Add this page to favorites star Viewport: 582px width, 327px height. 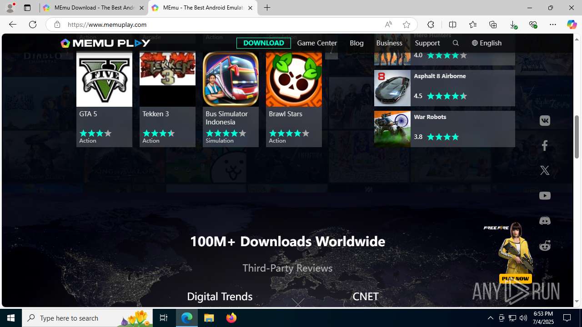pos(406,25)
